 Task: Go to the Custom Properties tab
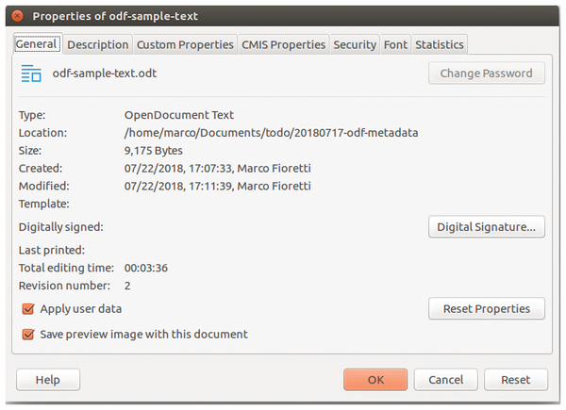pos(185,44)
